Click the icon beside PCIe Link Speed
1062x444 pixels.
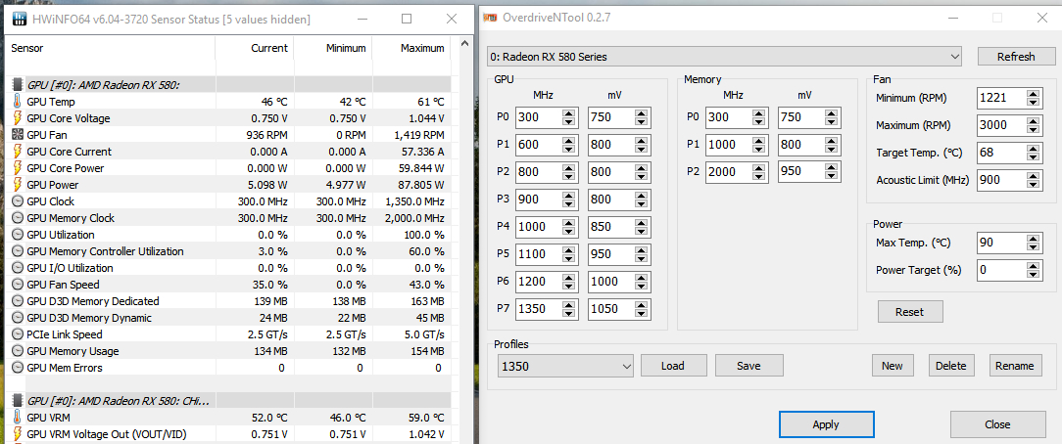tap(17, 334)
